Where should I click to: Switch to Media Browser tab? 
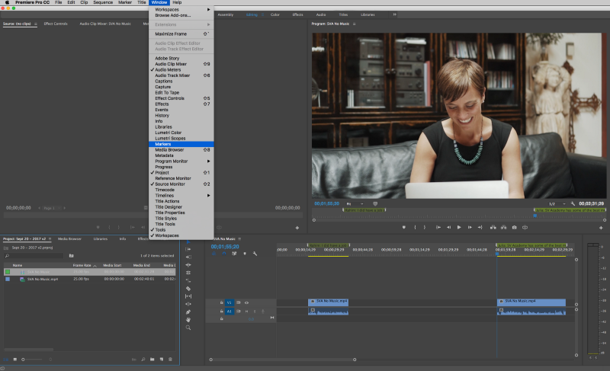pos(69,239)
